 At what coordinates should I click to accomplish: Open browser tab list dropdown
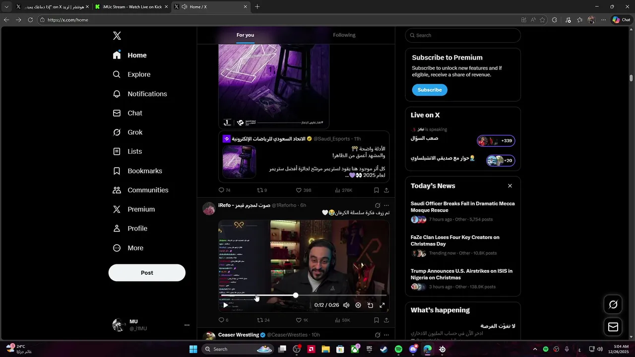click(6, 6)
